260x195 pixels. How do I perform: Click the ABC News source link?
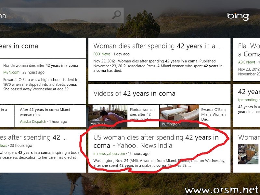(247, 62)
